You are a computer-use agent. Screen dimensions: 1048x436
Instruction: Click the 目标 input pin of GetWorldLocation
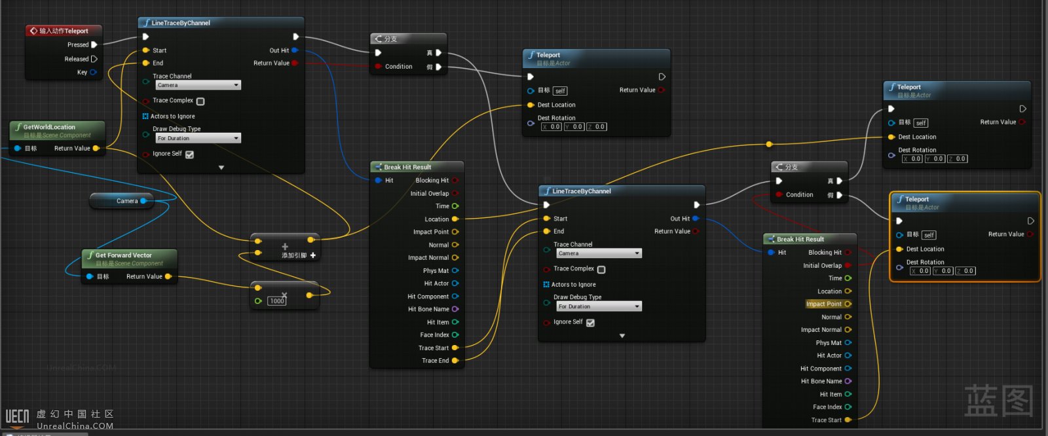pyautogui.click(x=18, y=149)
